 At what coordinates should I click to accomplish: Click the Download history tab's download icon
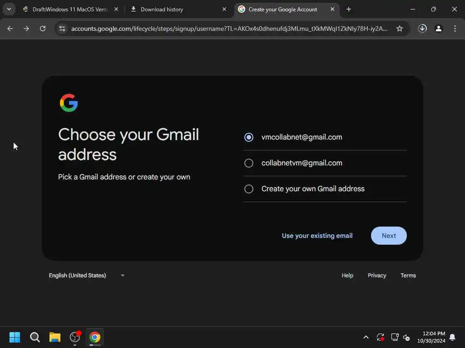click(x=134, y=9)
